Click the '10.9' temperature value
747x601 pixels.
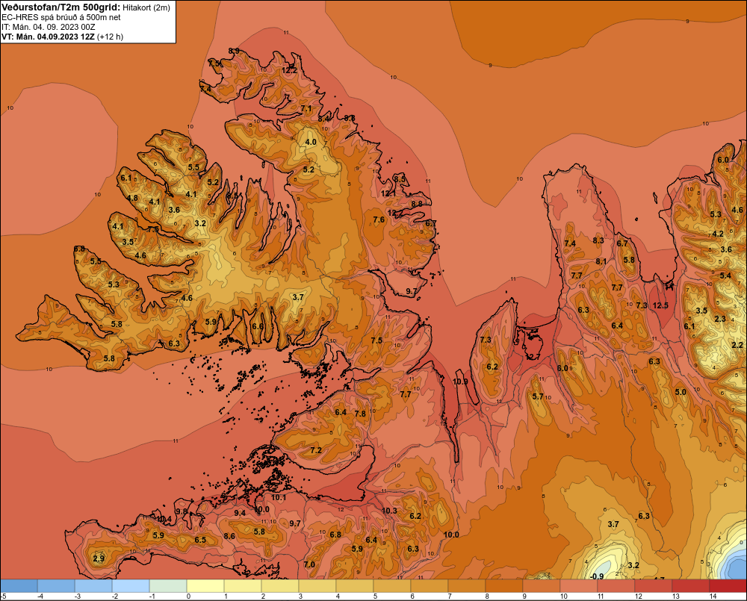point(460,382)
